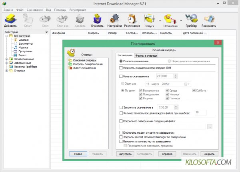
Task: Select Лимит скачивания in queue list
Action: point(84,68)
